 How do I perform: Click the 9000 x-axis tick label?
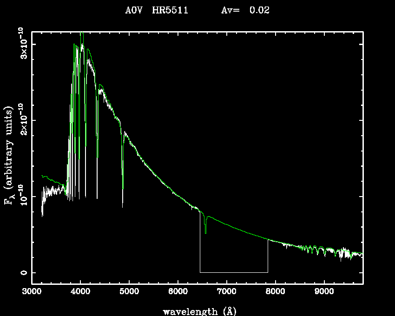(324, 292)
